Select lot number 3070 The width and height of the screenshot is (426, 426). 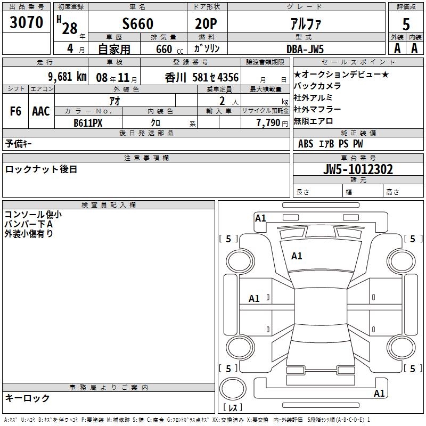[x=26, y=22]
